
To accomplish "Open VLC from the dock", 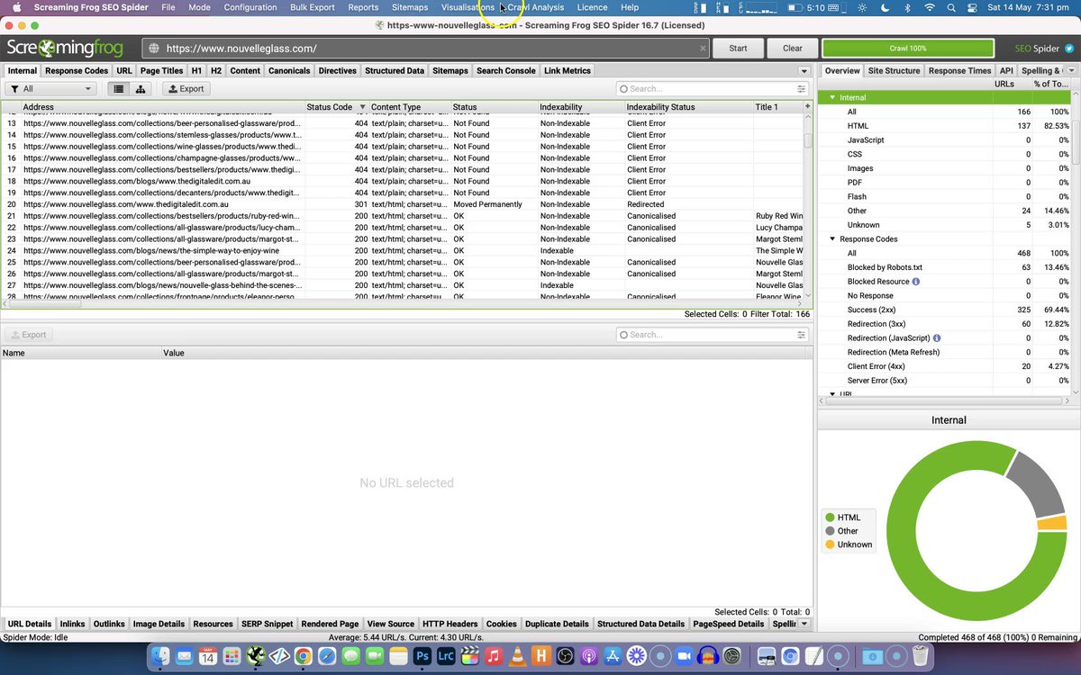I will [x=516, y=657].
